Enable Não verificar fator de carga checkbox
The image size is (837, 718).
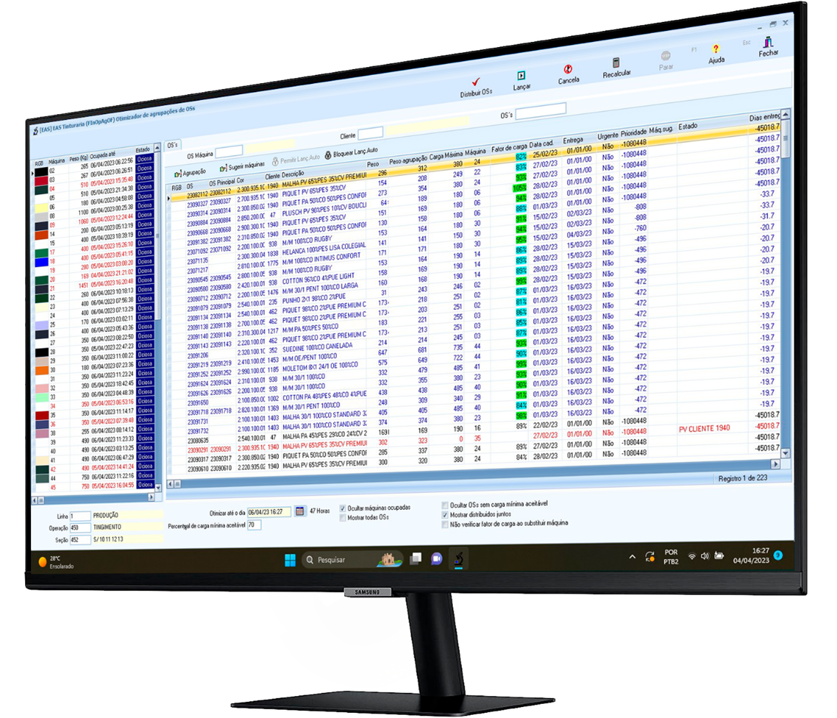pyautogui.click(x=445, y=525)
